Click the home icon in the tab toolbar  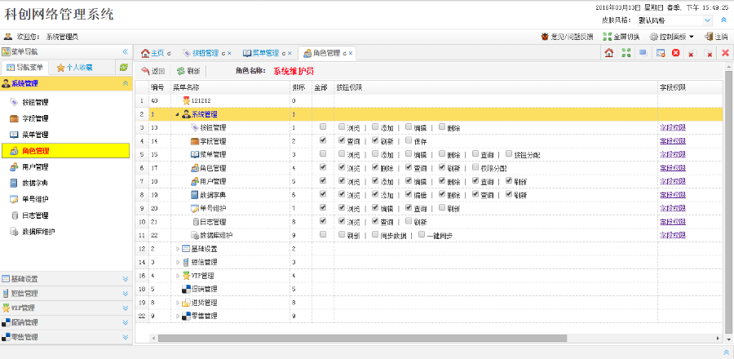609,53
